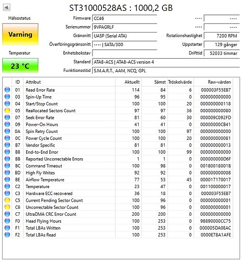Screen dimensions: 241x260
Task: Click the blue status dot for Spin-Up Time
Action: tap(7, 97)
